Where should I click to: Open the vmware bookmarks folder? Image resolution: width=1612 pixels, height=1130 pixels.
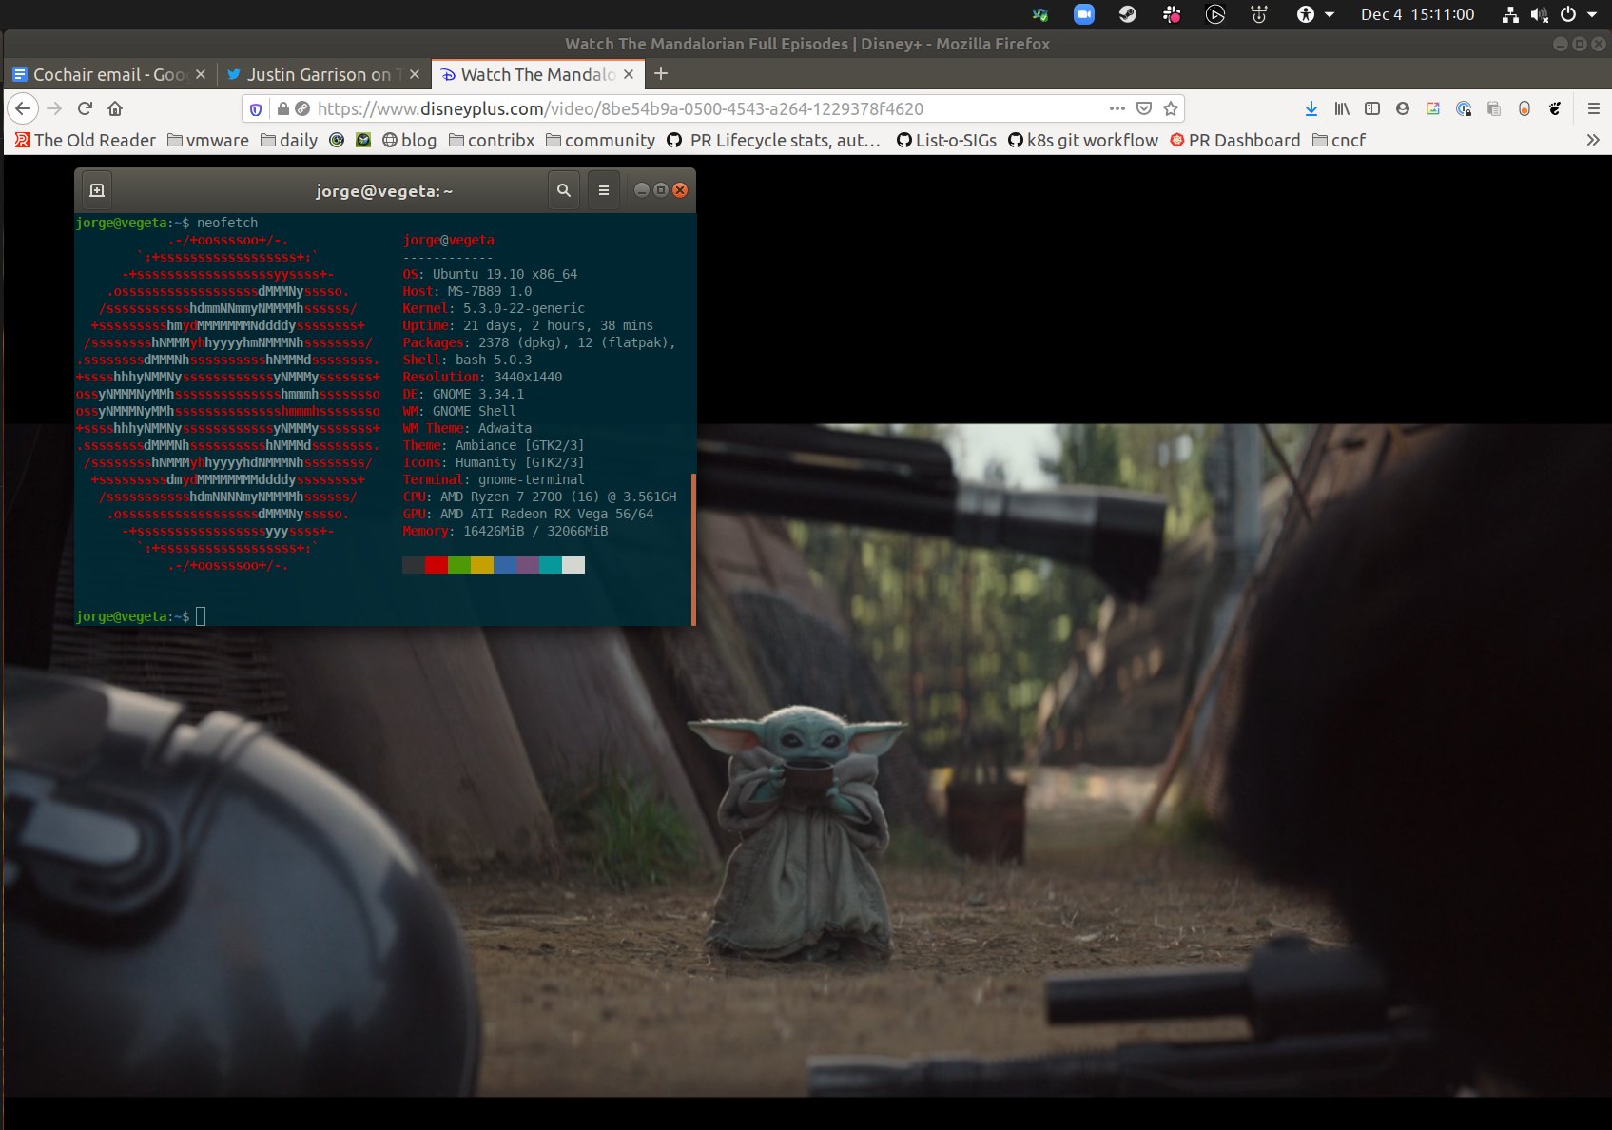click(208, 140)
